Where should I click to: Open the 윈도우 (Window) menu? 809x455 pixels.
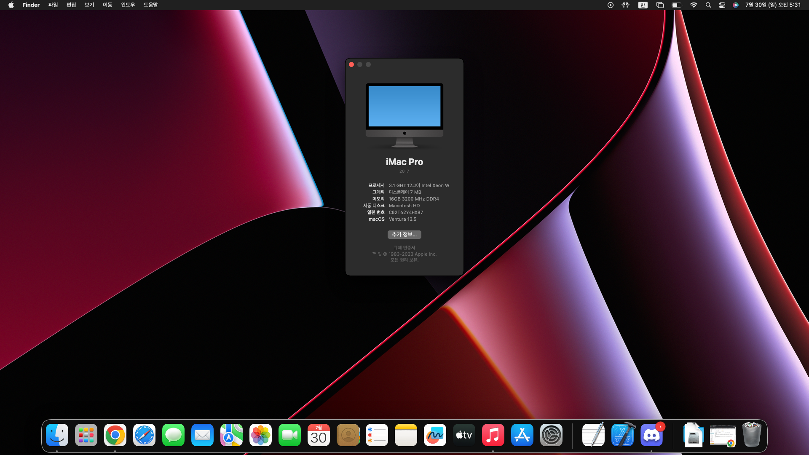128,5
